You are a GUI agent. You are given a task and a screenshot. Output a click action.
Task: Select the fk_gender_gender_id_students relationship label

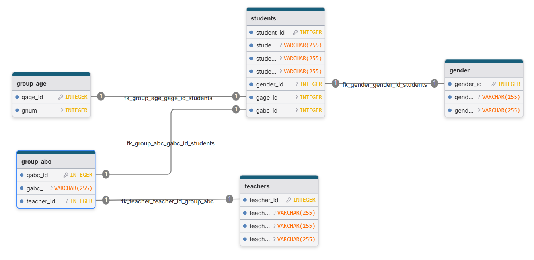click(x=385, y=85)
